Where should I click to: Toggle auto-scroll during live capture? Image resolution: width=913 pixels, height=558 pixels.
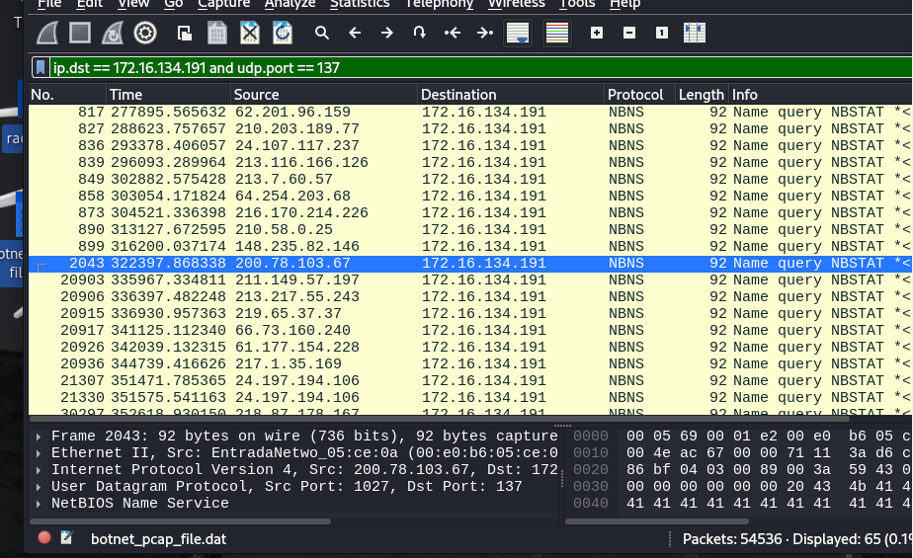(x=517, y=33)
